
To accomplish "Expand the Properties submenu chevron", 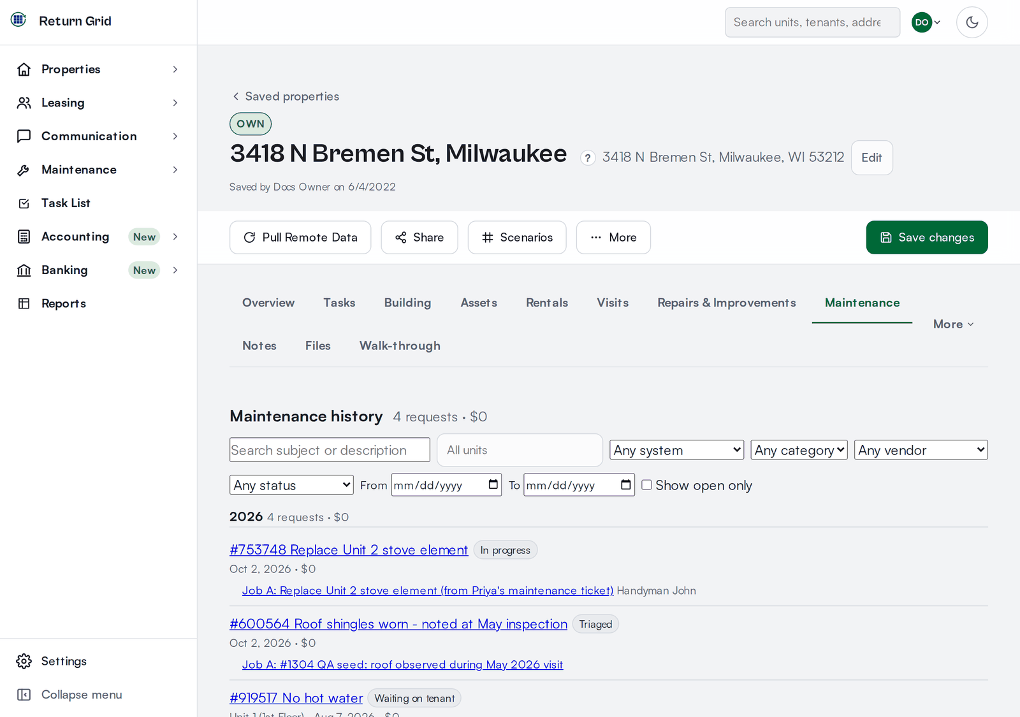I will [175, 69].
